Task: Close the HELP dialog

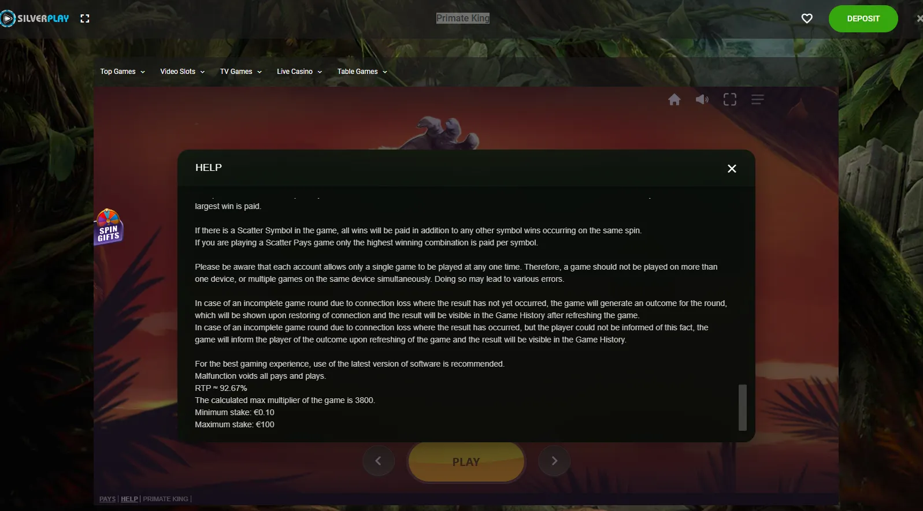Action: tap(732, 169)
